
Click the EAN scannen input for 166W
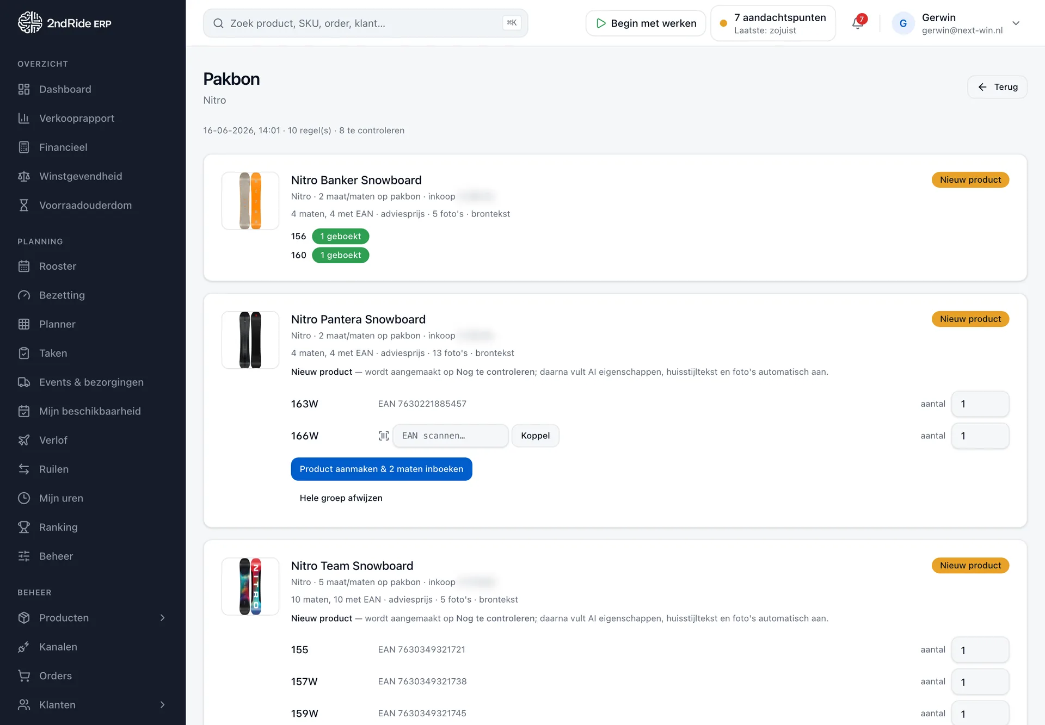click(x=451, y=436)
